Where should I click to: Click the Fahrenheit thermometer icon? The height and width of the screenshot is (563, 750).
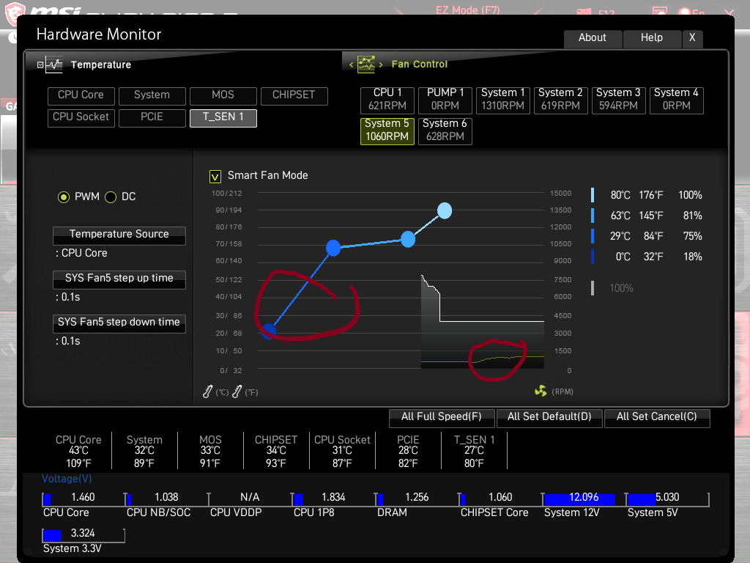237,391
